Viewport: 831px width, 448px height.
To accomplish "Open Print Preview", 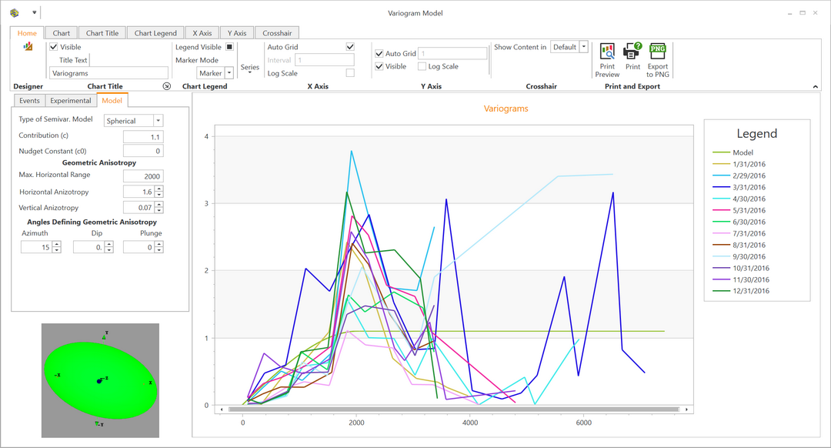I will tap(607, 60).
